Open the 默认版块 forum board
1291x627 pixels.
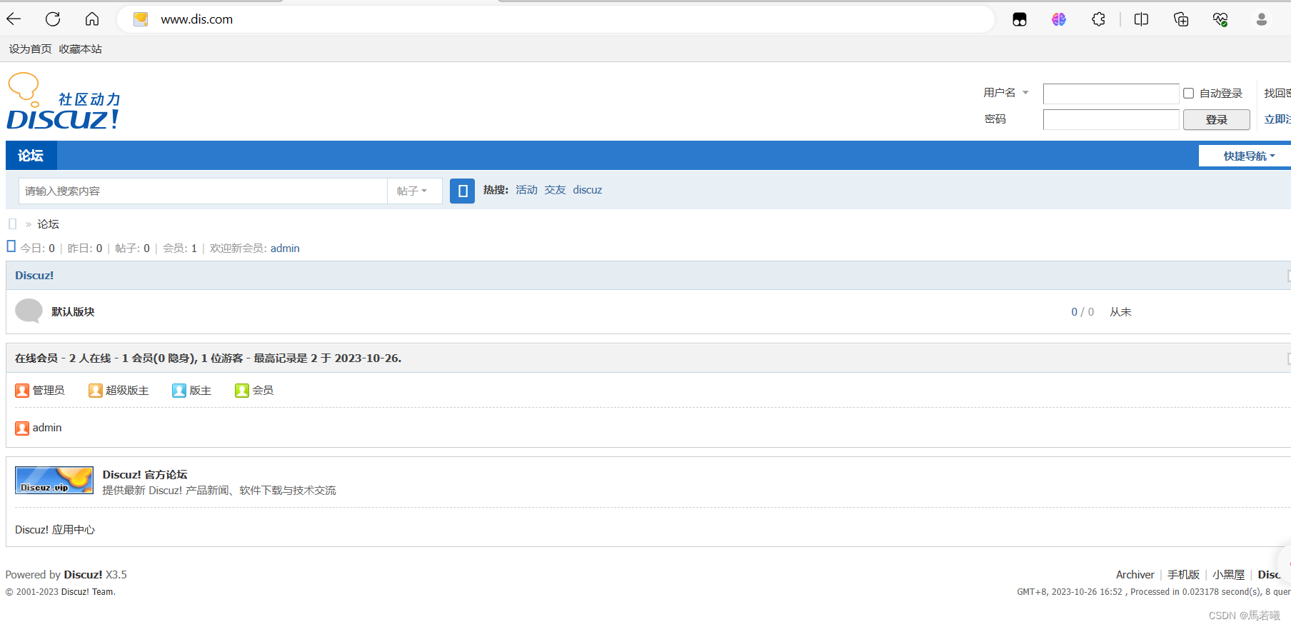pos(73,312)
